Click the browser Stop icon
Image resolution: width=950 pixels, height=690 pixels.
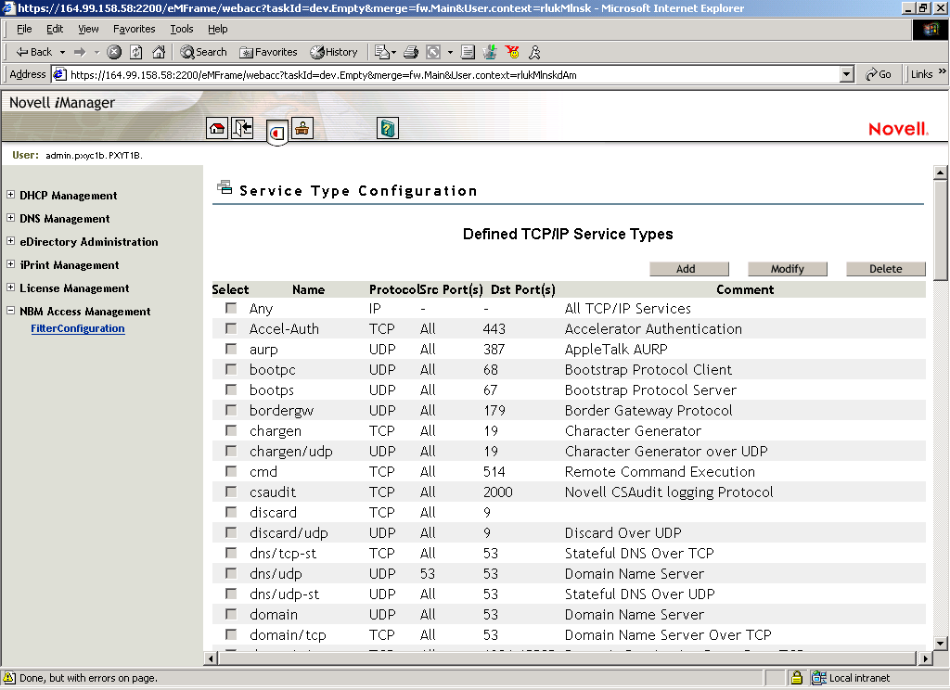[114, 52]
